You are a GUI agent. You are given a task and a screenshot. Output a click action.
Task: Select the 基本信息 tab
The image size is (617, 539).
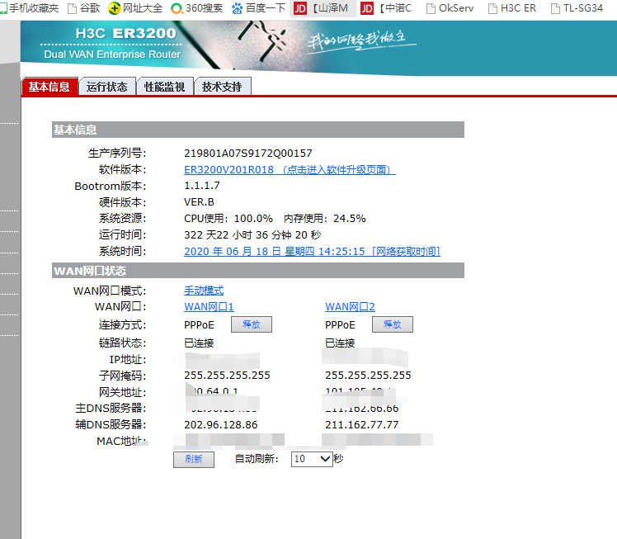[x=49, y=86]
